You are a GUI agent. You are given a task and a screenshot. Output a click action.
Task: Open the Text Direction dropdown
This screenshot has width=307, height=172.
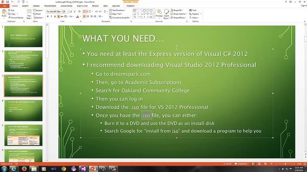tap(117, 10)
